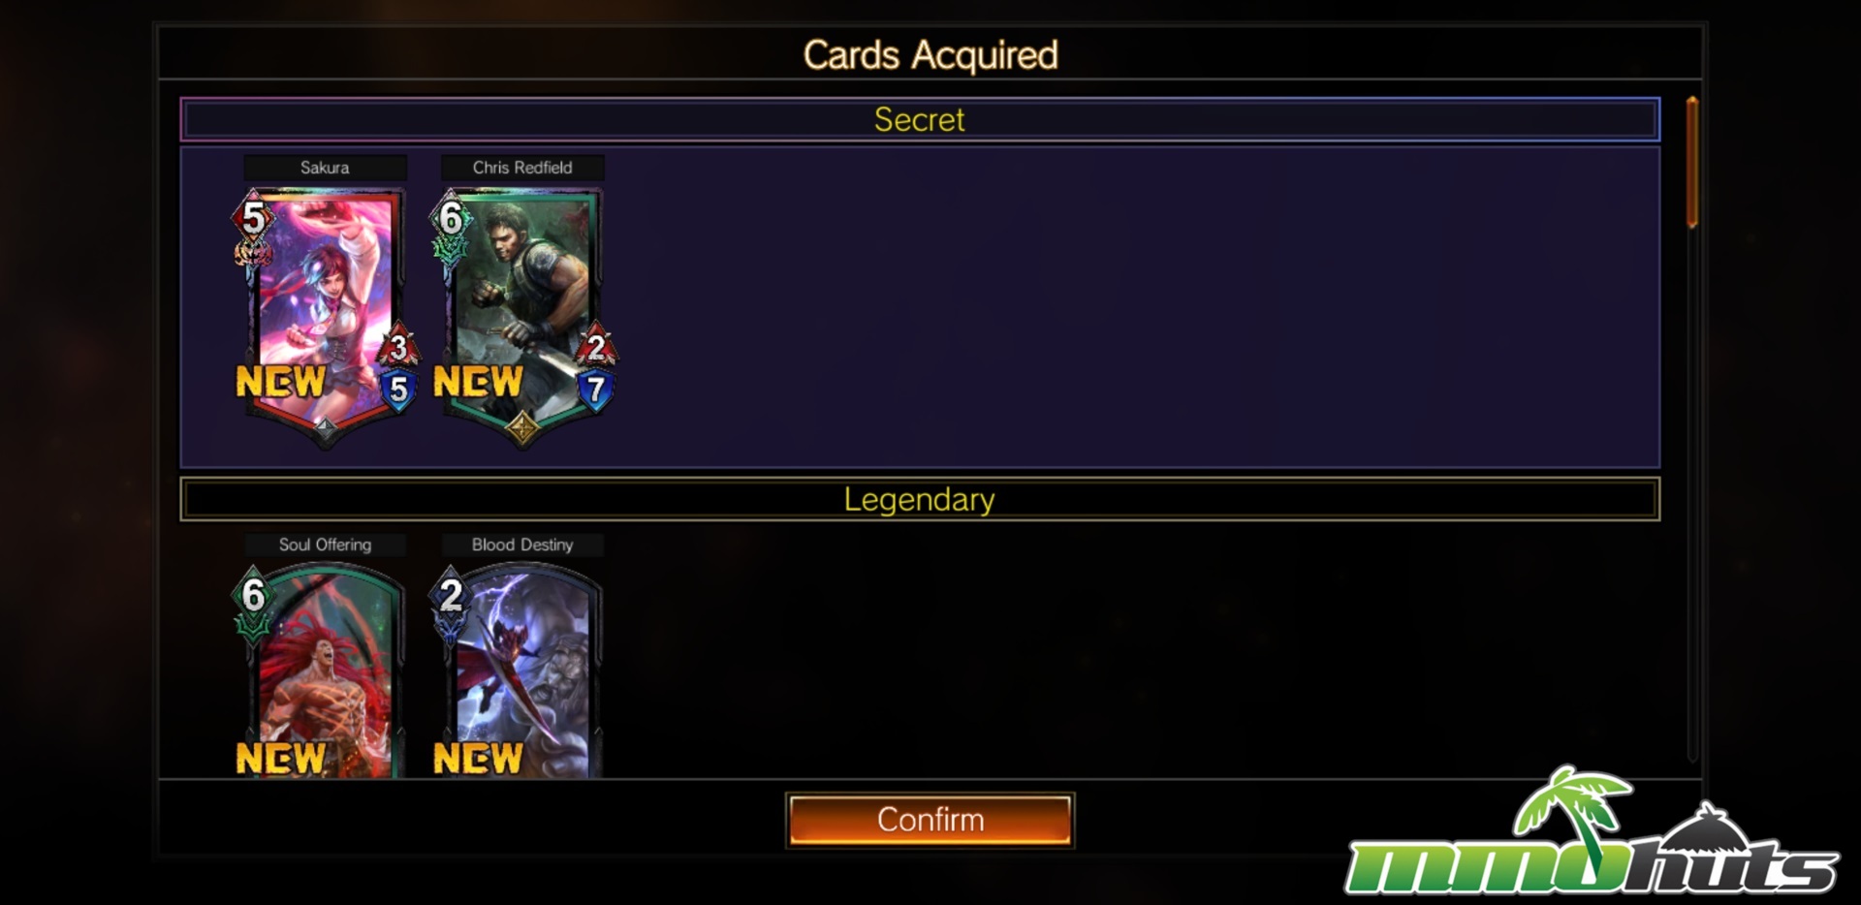Click the Legendary rarity section header
Image resolution: width=1861 pixels, height=905 pixels.
coord(920,499)
